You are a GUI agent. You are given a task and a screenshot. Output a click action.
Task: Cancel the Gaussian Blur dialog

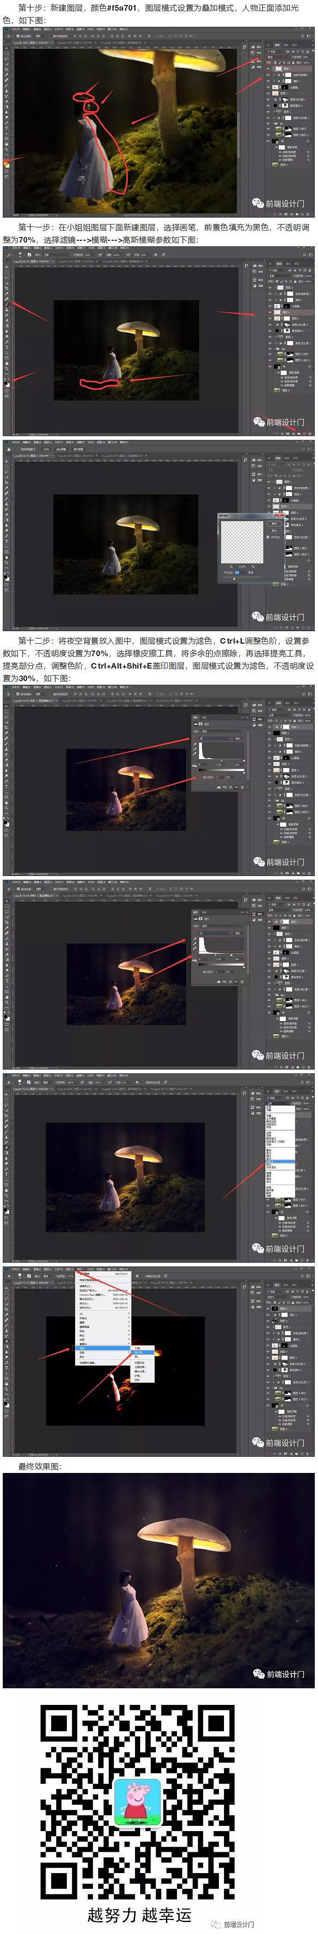tap(275, 530)
